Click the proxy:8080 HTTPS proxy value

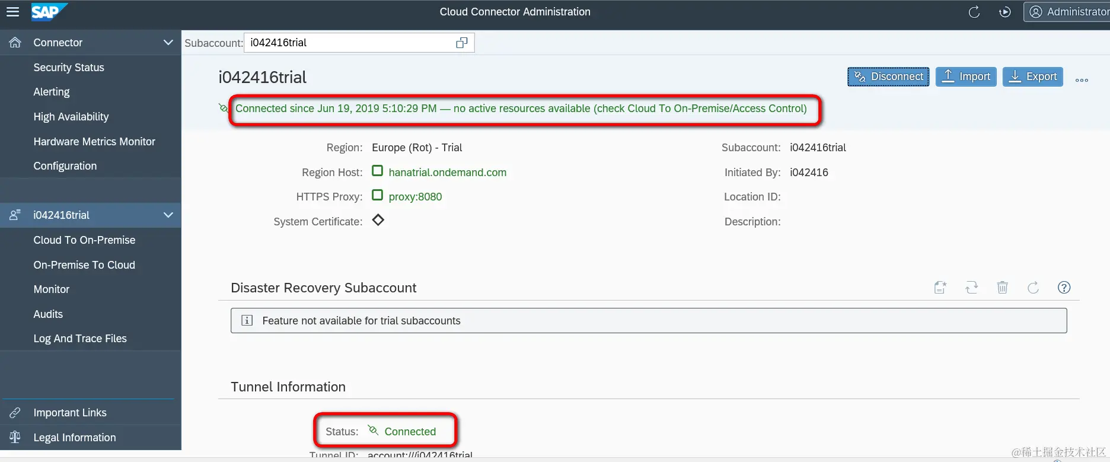415,197
